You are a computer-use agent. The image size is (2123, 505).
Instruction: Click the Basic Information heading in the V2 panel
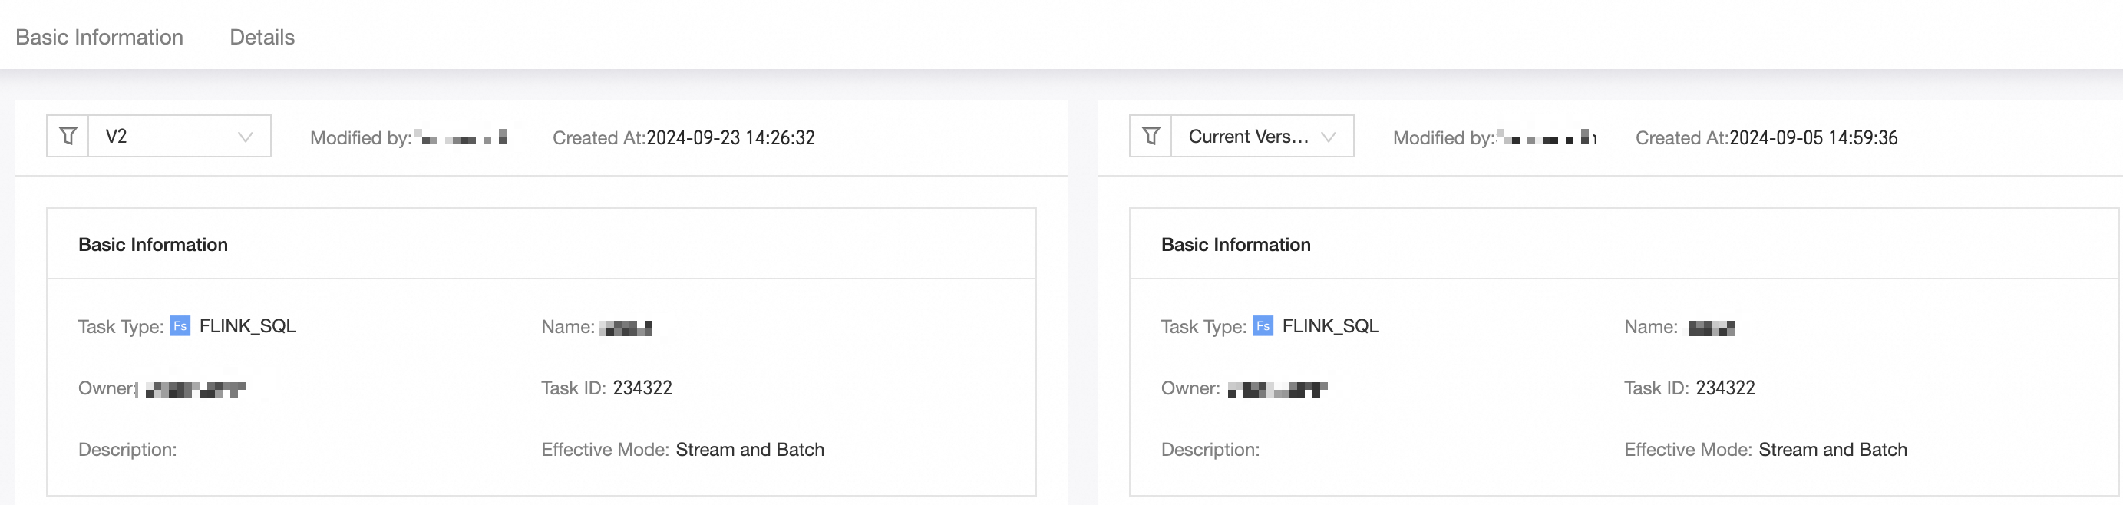(x=153, y=245)
